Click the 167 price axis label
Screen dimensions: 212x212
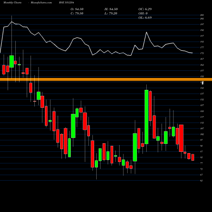click(202, 59)
